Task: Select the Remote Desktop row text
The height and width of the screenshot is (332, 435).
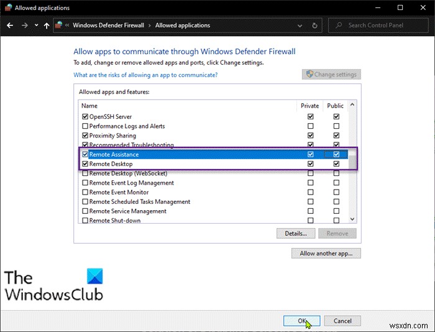Action: coord(111,164)
